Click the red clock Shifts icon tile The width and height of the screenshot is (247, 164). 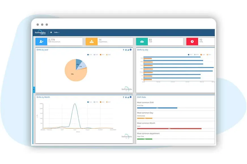click(192, 42)
